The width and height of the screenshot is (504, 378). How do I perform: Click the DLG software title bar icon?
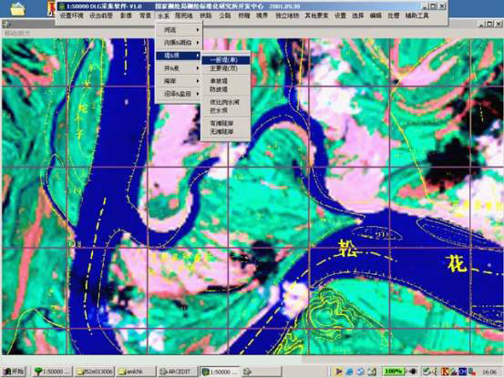coord(62,6)
